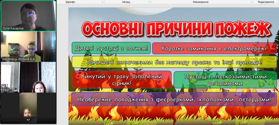Image resolution: width=279 pixels, height=125 pixels.
Task: Click the Абзац ribbon group label
Action: (126, 2)
